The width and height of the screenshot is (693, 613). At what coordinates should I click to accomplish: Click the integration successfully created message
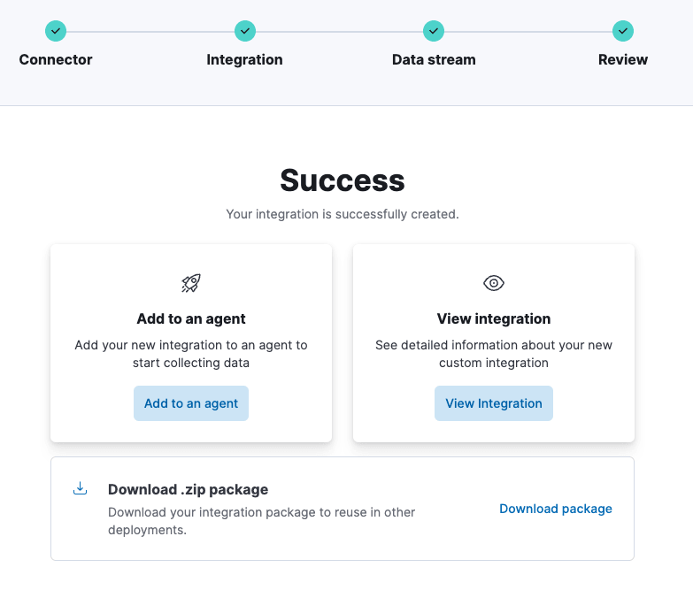pos(343,214)
